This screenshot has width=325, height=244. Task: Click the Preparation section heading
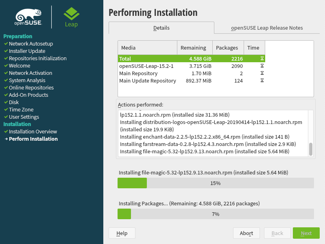[x=18, y=36]
